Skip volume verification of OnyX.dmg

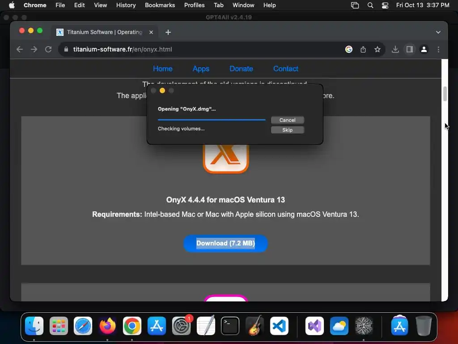click(x=288, y=130)
